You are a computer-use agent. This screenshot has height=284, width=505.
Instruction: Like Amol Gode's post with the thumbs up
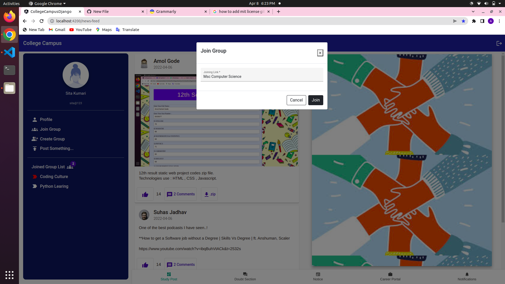point(145,194)
